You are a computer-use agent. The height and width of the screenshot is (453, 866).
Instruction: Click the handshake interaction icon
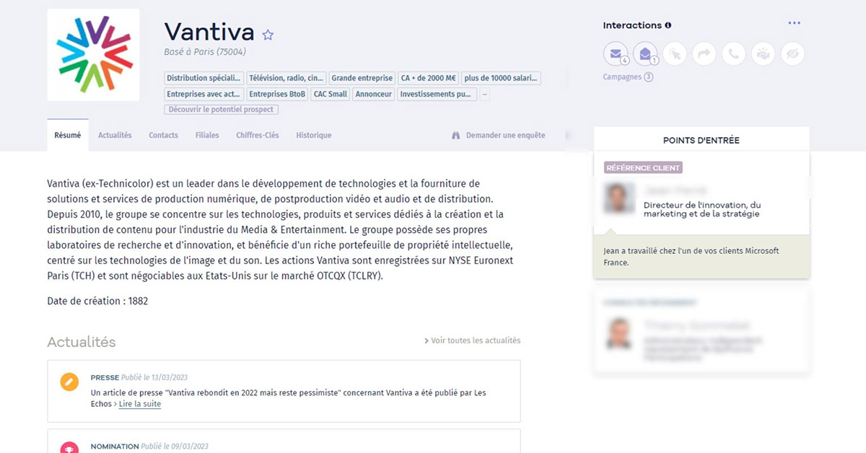click(763, 53)
